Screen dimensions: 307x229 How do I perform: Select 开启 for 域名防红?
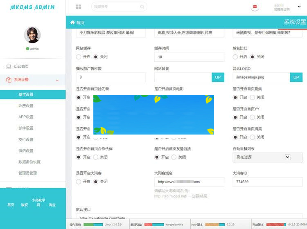[x=235, y=57]
